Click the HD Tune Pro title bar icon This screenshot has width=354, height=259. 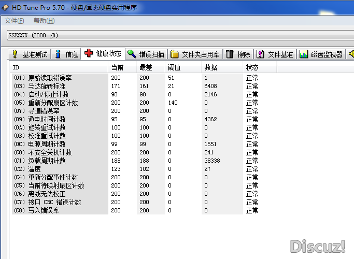pyautogui.click(x=5, y=8)
